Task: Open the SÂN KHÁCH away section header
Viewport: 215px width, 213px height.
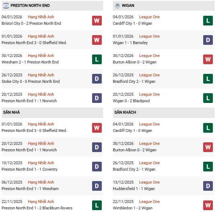Action: [125, 112]
